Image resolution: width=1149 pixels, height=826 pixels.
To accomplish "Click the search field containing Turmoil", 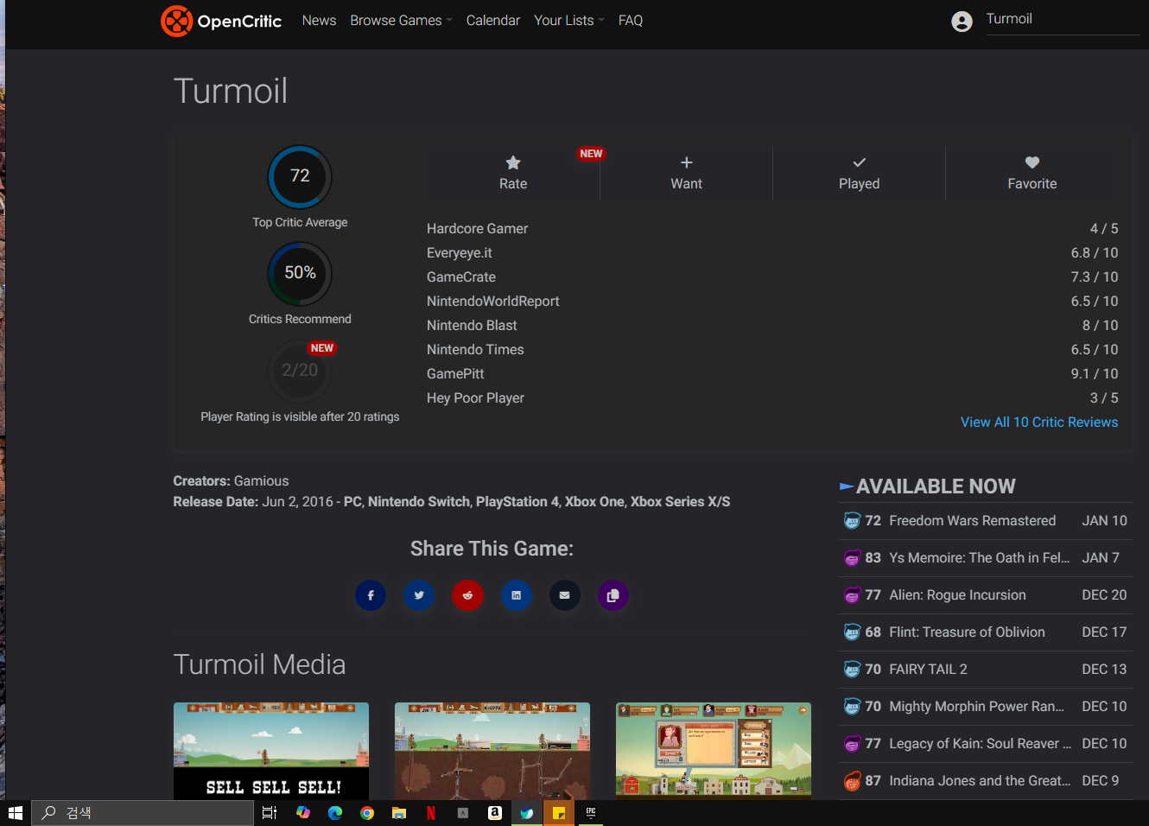I will tap(1063, 20).
